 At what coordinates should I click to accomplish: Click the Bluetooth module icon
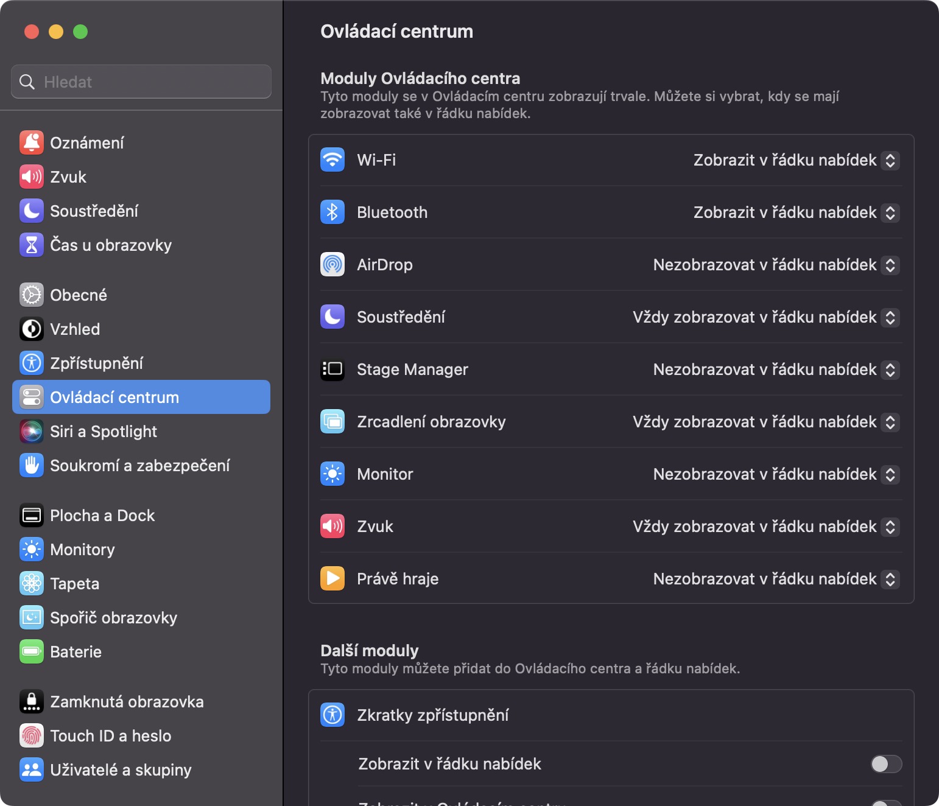332,212
